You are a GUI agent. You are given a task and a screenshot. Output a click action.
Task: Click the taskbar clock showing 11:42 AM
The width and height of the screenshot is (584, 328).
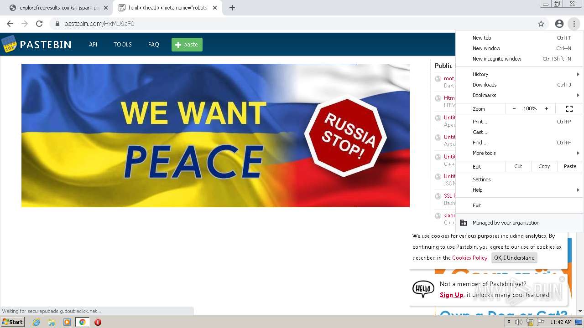click(561, 322)
